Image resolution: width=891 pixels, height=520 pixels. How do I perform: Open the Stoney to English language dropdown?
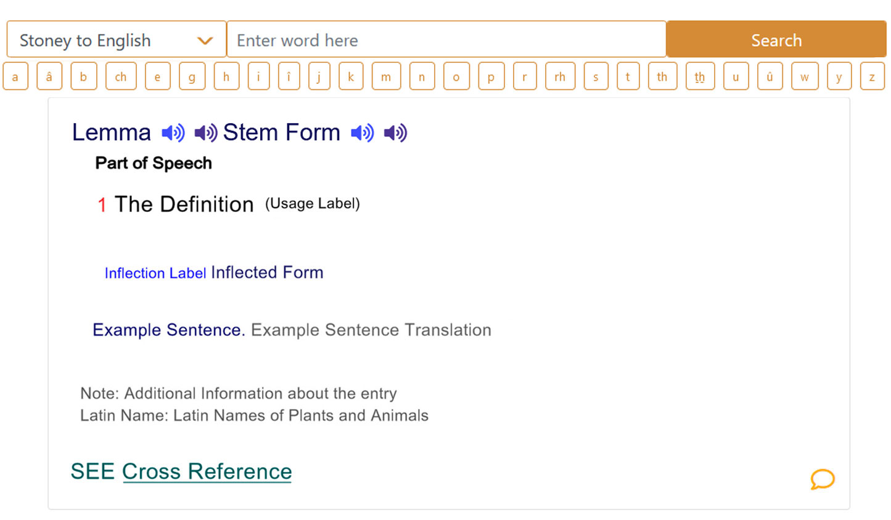pos(116,40)
